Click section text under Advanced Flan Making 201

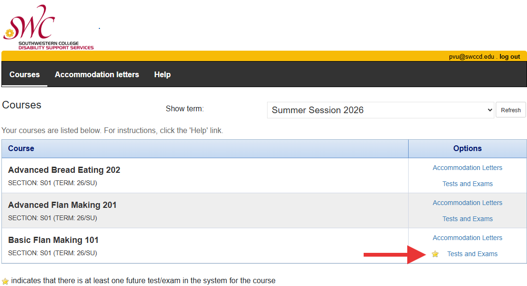coord(53,218)
